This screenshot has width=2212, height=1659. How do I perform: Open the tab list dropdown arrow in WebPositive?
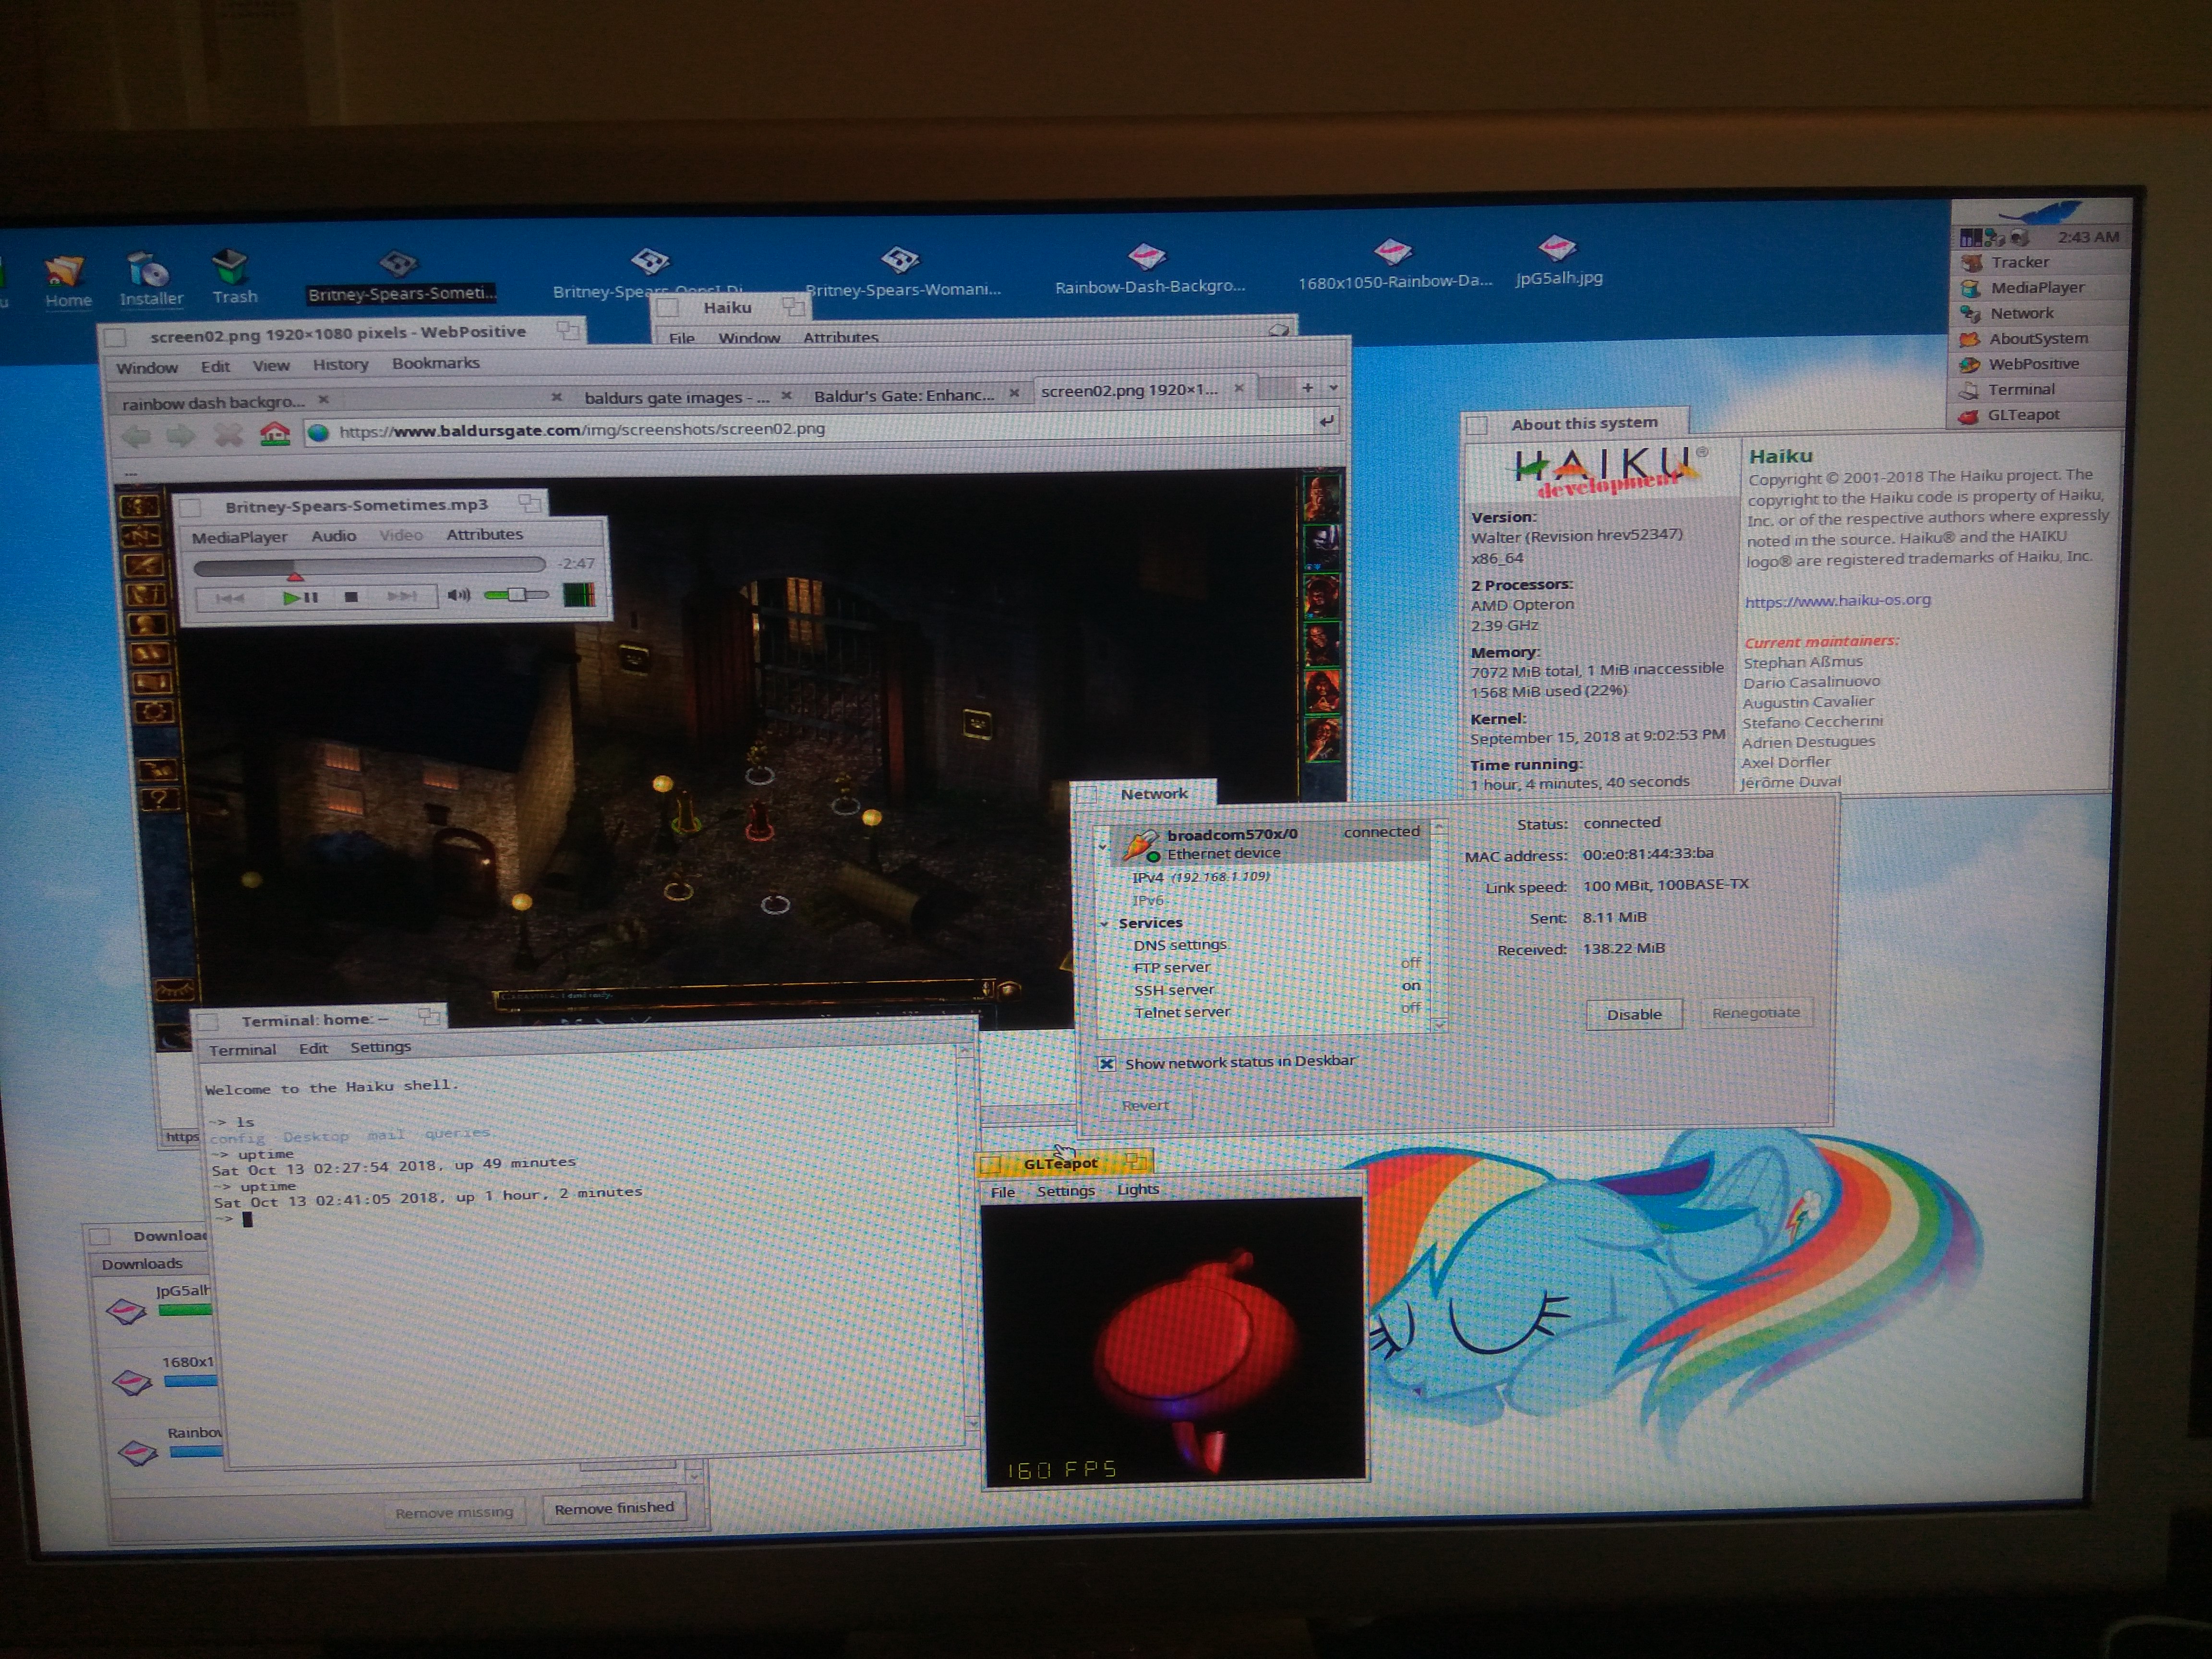point(1333,387)
